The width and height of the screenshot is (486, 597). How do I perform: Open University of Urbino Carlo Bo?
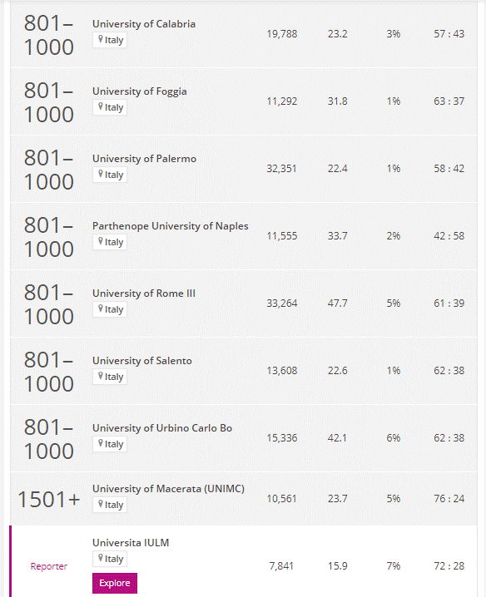(x=162, y=428)
